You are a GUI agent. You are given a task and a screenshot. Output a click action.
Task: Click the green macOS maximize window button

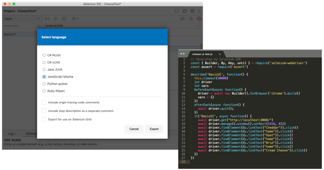tap(14, 4)
